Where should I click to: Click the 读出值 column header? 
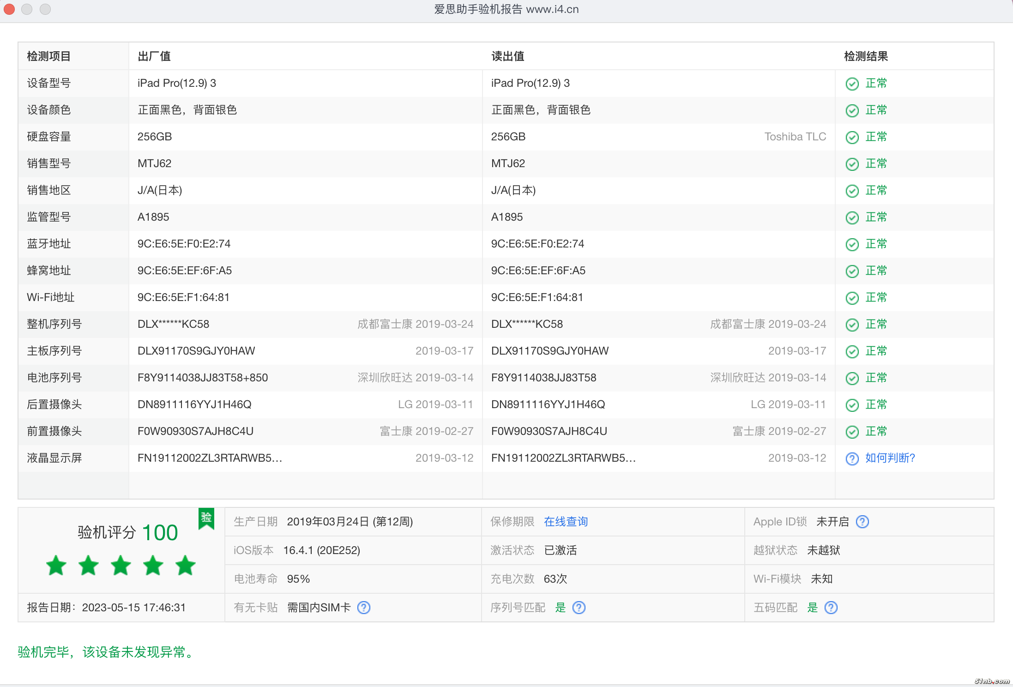(x=508, y=56)
